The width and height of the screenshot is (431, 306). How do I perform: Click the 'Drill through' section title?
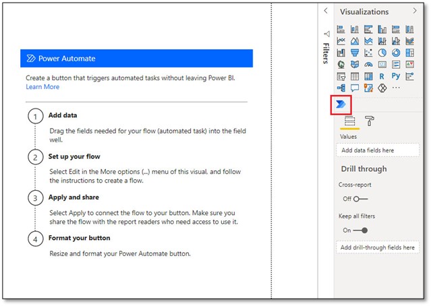pos(364,169)
